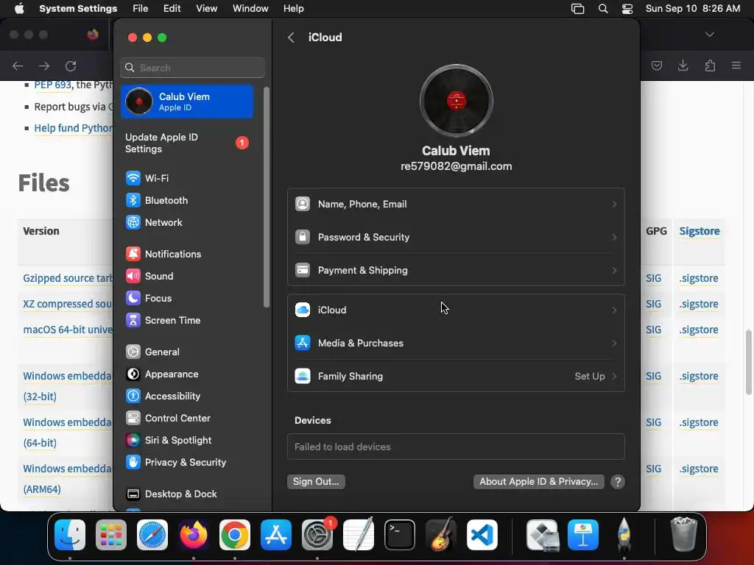The width and height of the screenshot is (754, 565).
Task: Open Firefox hamburger menu
Action: tap(736, 65)
